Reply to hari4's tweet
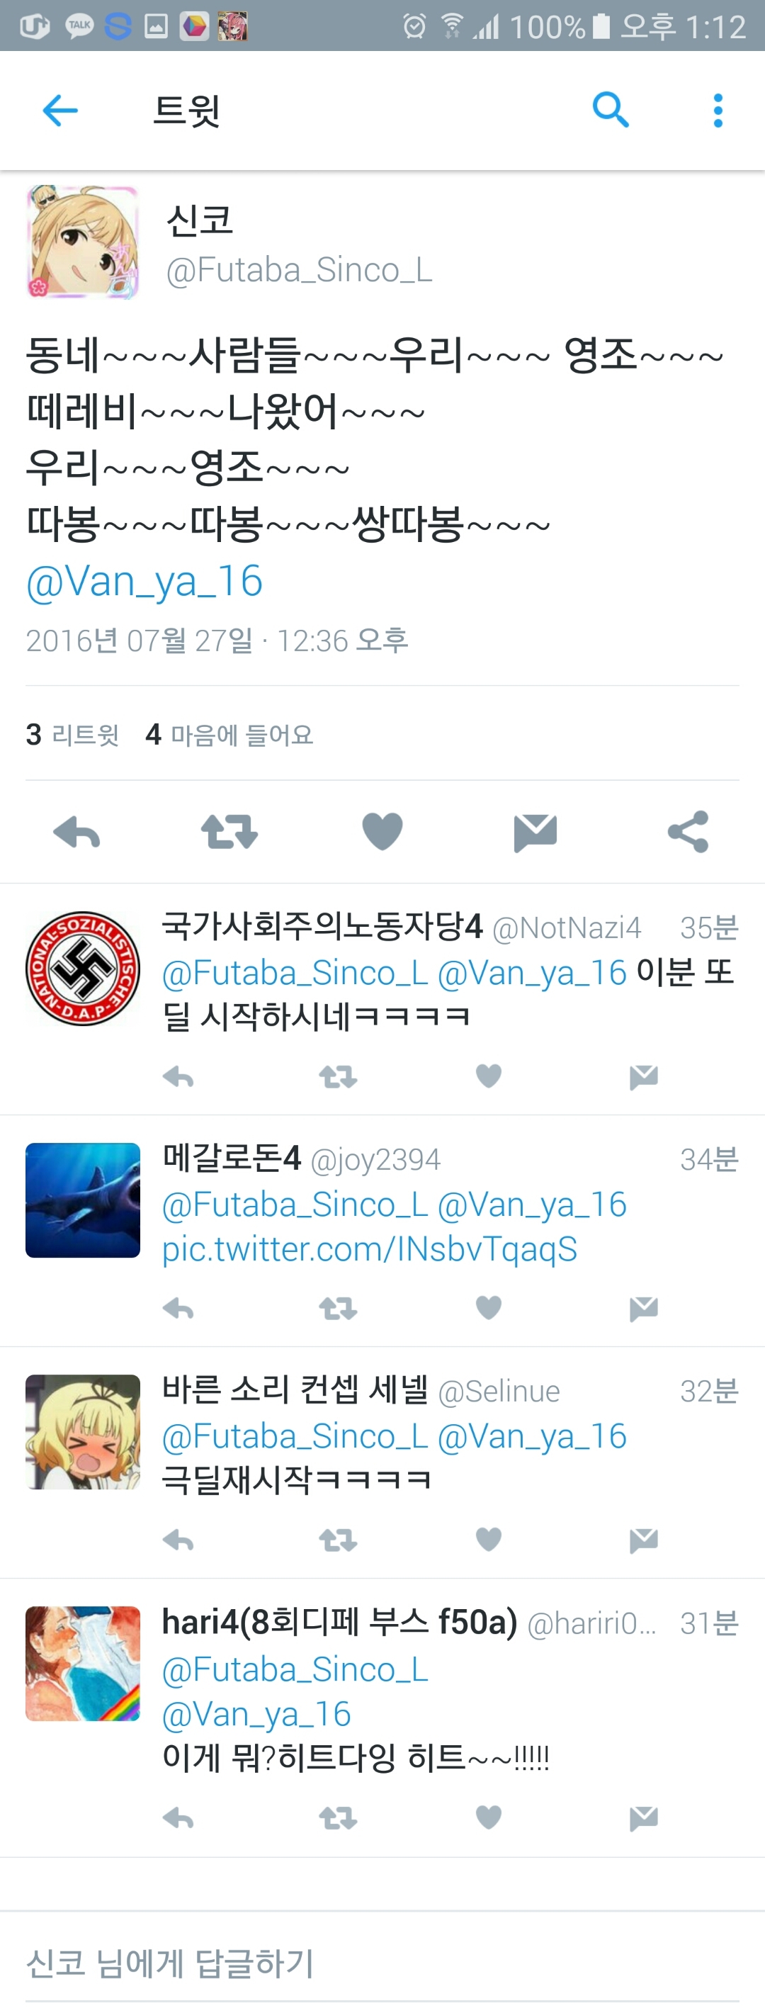765x2013 pixels. click(178, 1818)
